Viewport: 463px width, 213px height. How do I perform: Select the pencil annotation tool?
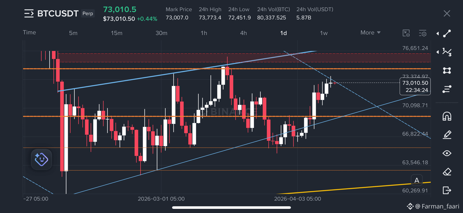(447, 135)
